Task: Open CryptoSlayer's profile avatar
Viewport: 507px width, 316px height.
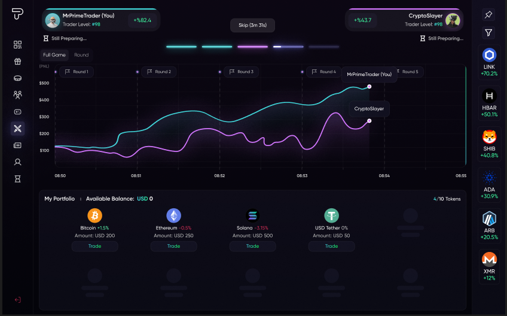Action: 453,20
